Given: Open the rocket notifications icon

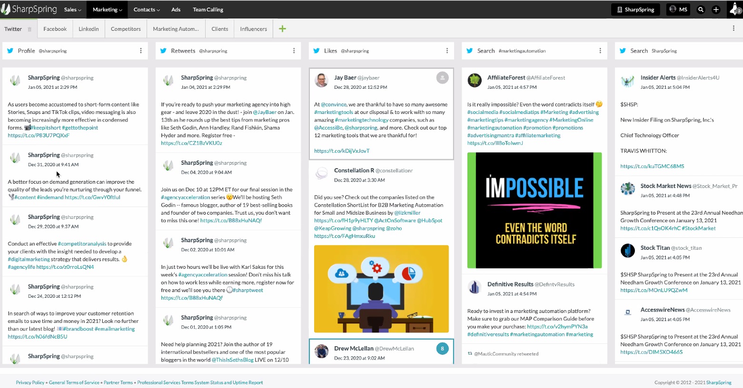Looking at the screenshot, I should [x=735, y=9].
